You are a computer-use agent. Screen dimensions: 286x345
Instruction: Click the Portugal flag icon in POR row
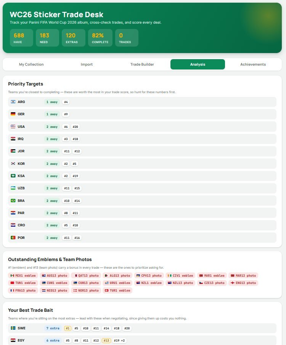[13, 238]
